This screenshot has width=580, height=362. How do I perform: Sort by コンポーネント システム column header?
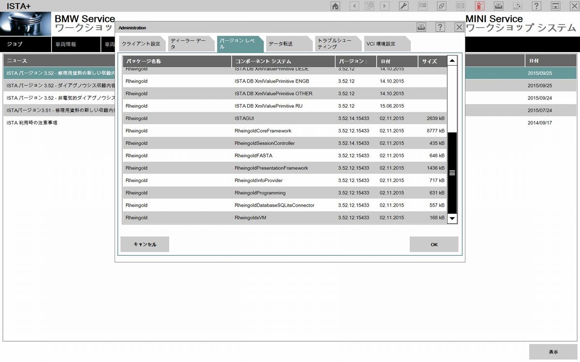tap(283, 61)
